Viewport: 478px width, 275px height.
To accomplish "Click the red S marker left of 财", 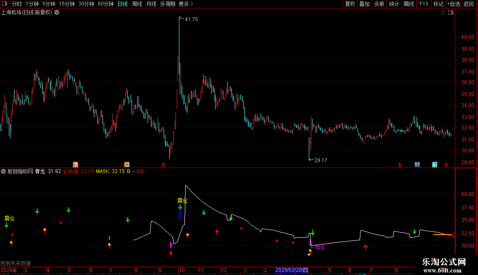I will pos(400,165).
